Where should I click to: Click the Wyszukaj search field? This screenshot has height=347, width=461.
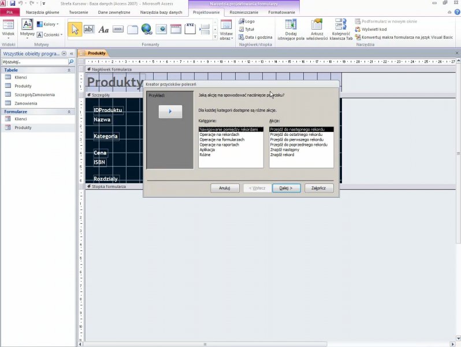(34, 61)
